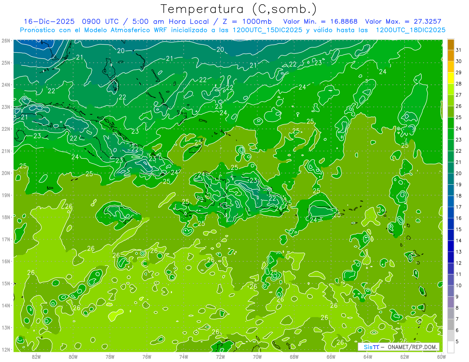This screenshot has width=469, height=362.
Task: Click the blue swatch between 17 and 18
Action: (x=451, y=202)
